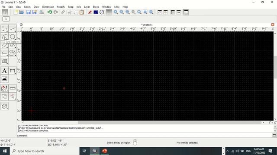Open Point tools
277x155 pixels.
point(4,28)
